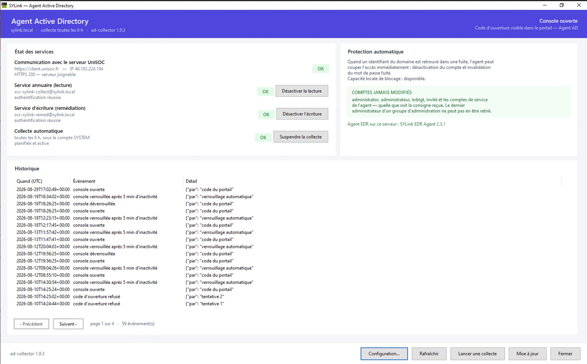Select the 'tentative 1' detail cell
Image resolution: width=587 pixels, height=364 pixels.
click(205, 304)
